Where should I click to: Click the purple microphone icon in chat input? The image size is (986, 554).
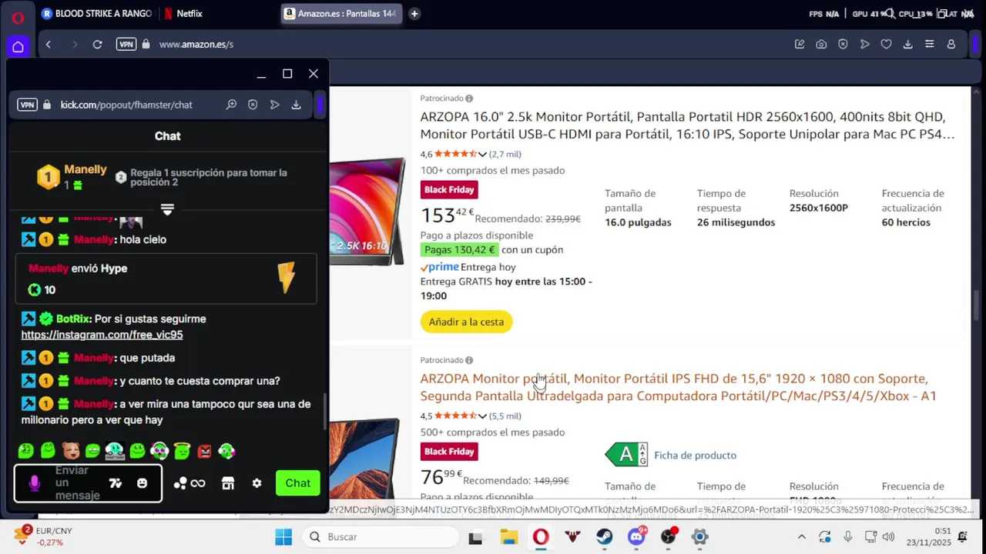pos(34,483)
